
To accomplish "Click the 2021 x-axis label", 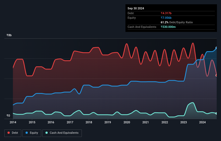I will [x=146, y=122].
